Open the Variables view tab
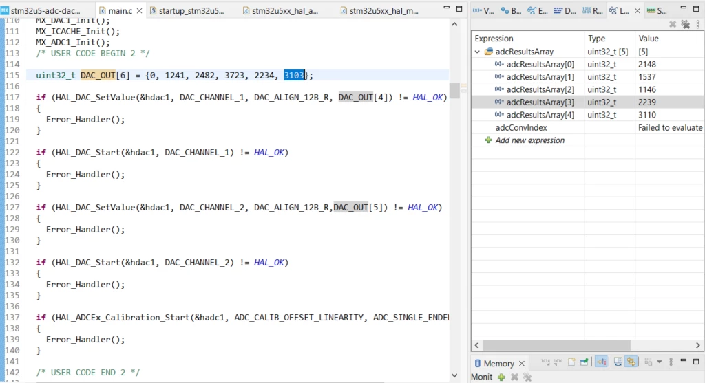Screen dimensions: 705x383 484,10
